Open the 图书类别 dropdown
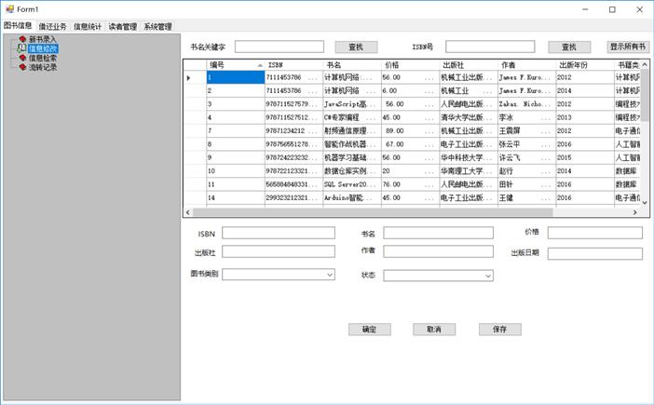 pos(330,276)
